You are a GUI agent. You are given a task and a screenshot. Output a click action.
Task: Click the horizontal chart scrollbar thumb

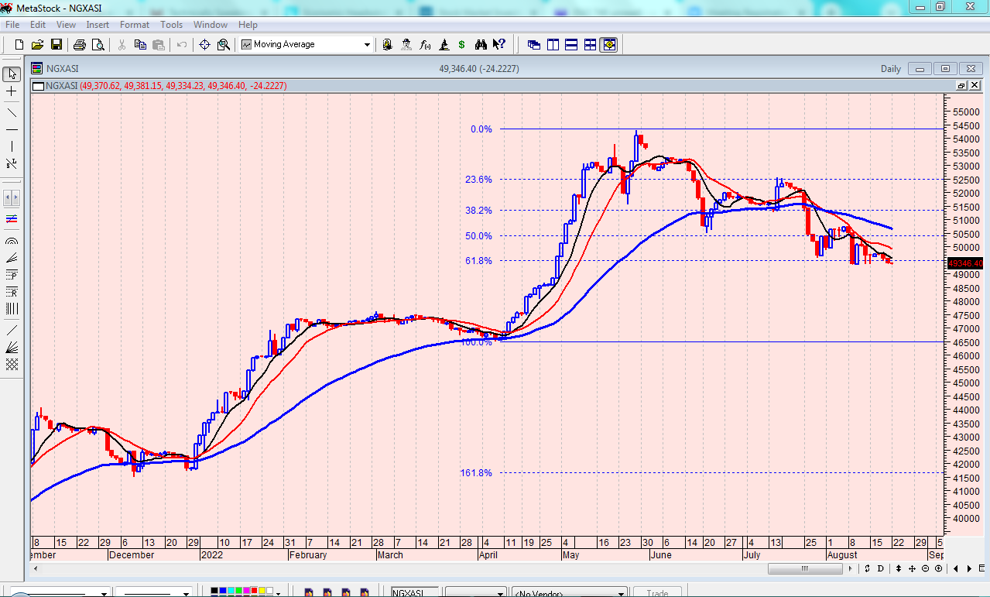[804, 569]
